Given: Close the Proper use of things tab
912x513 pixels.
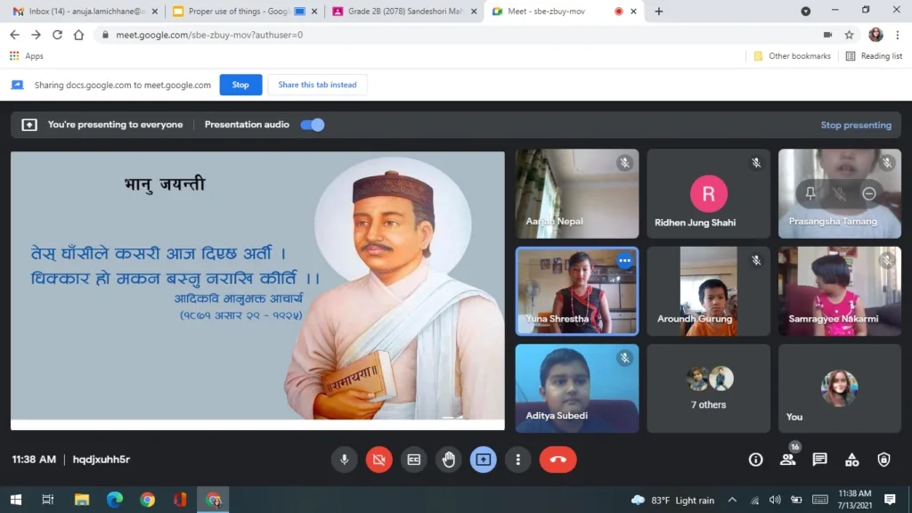Looking at the screenshot, I should point(314,11).
